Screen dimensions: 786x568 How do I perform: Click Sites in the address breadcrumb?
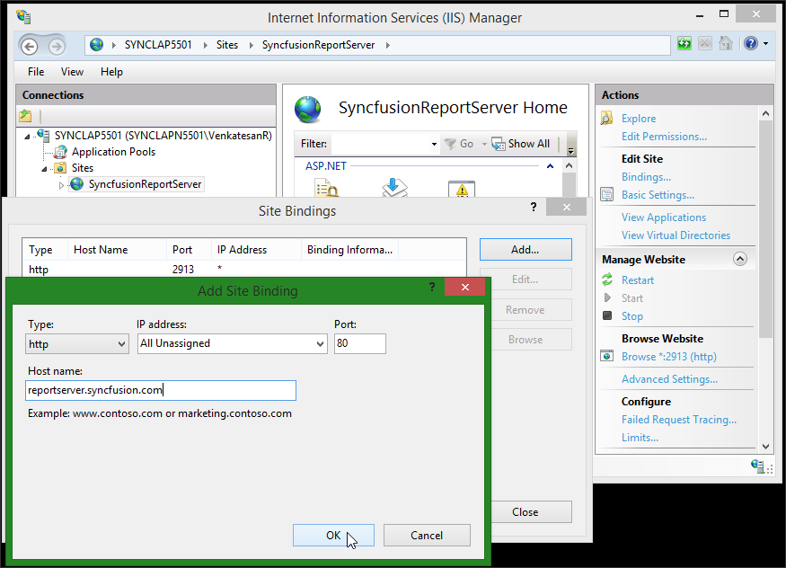[227, 45]
